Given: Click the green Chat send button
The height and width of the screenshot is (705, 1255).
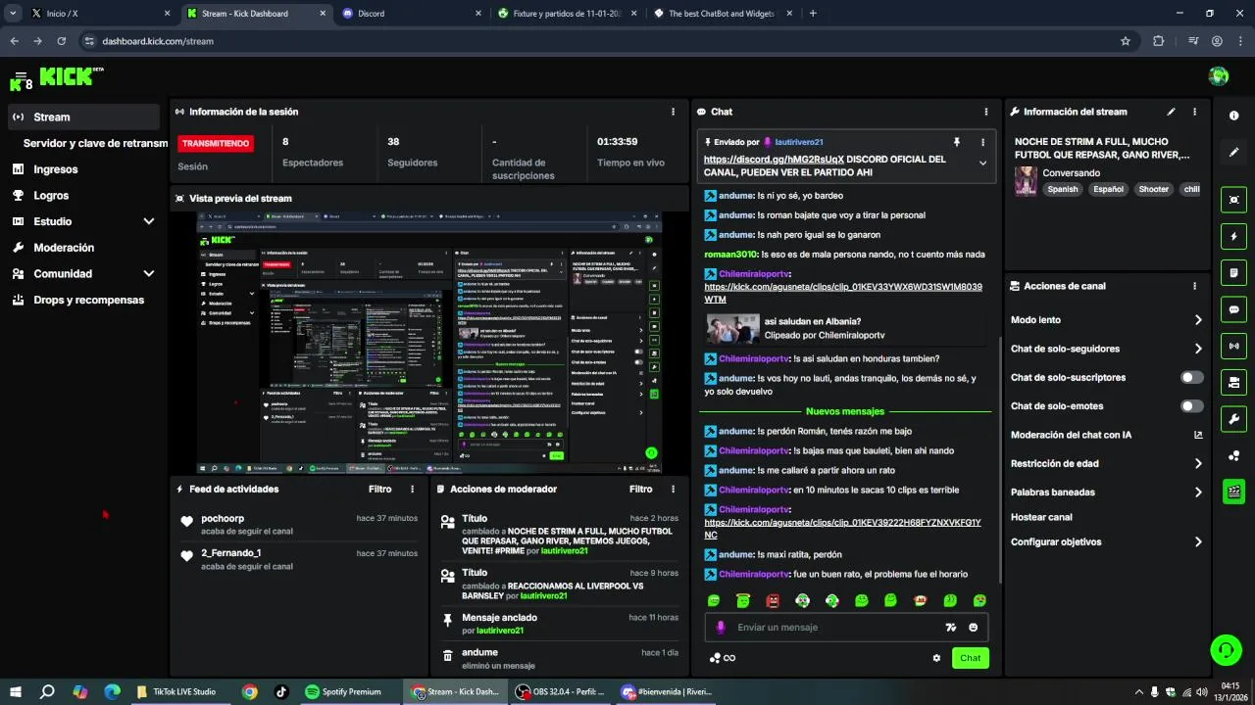Looking at the screenshot, I should click(970, 658).
